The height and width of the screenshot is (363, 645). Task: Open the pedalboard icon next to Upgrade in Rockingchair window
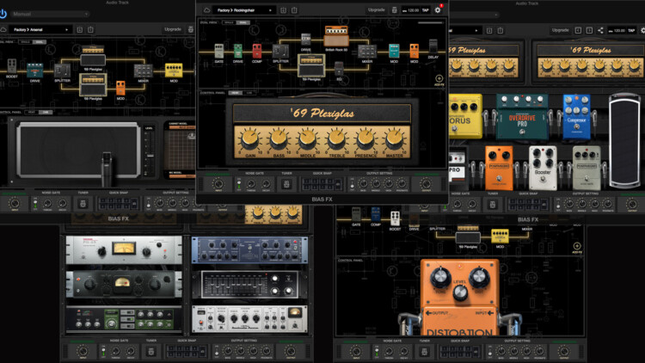[394, 9]
